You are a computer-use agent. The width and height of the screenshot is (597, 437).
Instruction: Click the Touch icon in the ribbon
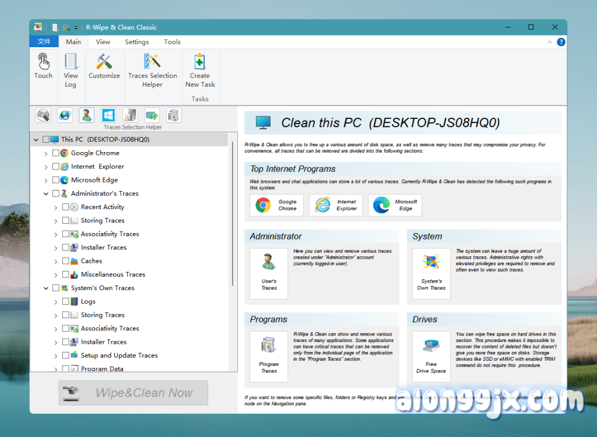click(43, 66)
